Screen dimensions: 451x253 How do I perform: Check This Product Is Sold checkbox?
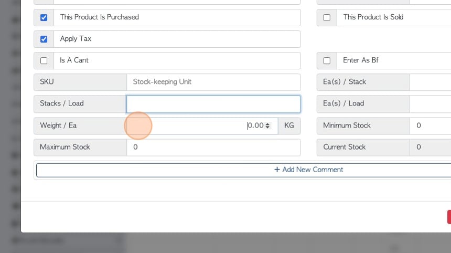(327, 17)
